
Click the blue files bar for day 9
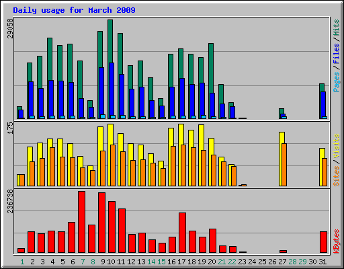[x=101, y=91]
